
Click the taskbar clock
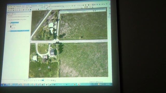(x=108, y=84)
